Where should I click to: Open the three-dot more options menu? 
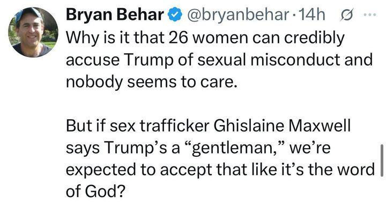370,15
